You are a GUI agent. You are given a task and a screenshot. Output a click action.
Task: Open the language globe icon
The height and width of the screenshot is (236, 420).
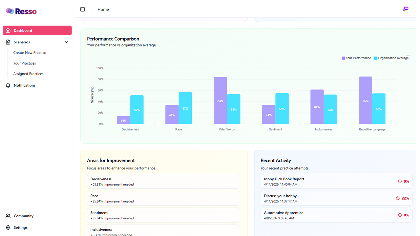(405, 9)
